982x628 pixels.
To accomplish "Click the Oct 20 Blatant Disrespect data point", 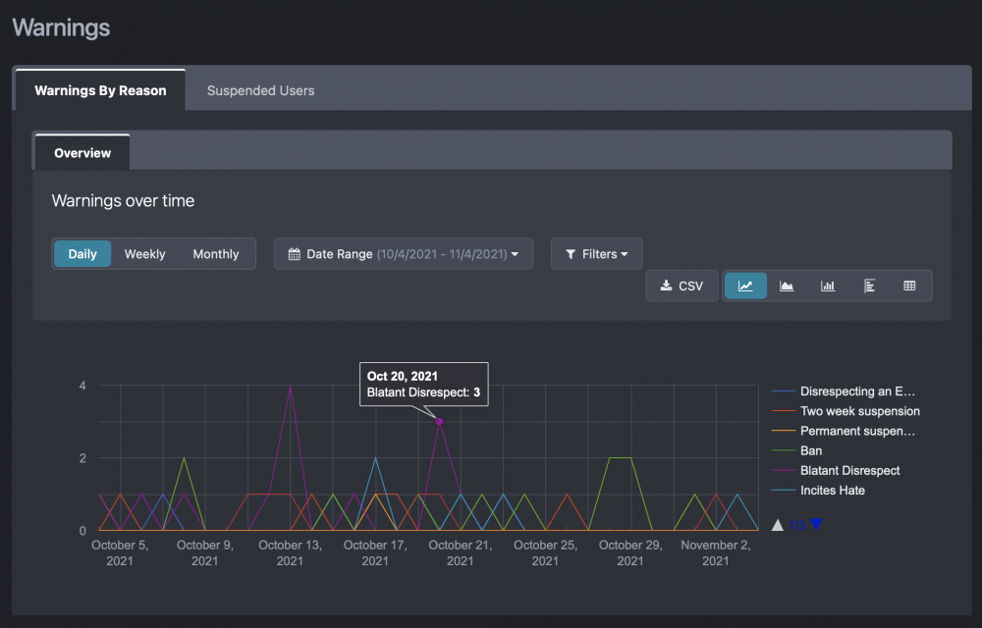I will pos(440,422).
